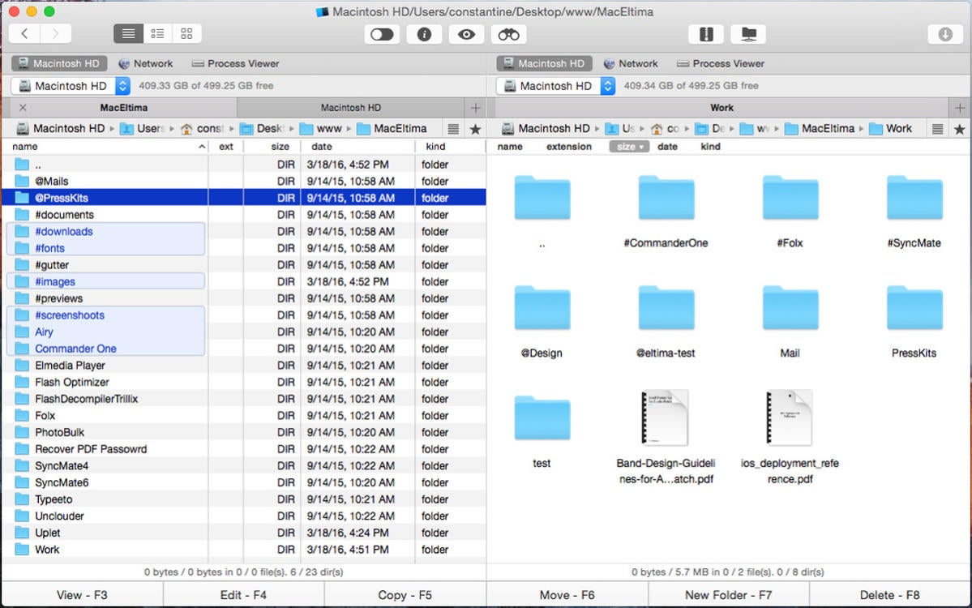Switch to the left Macintosh HD tab

[x=351, y=108]
